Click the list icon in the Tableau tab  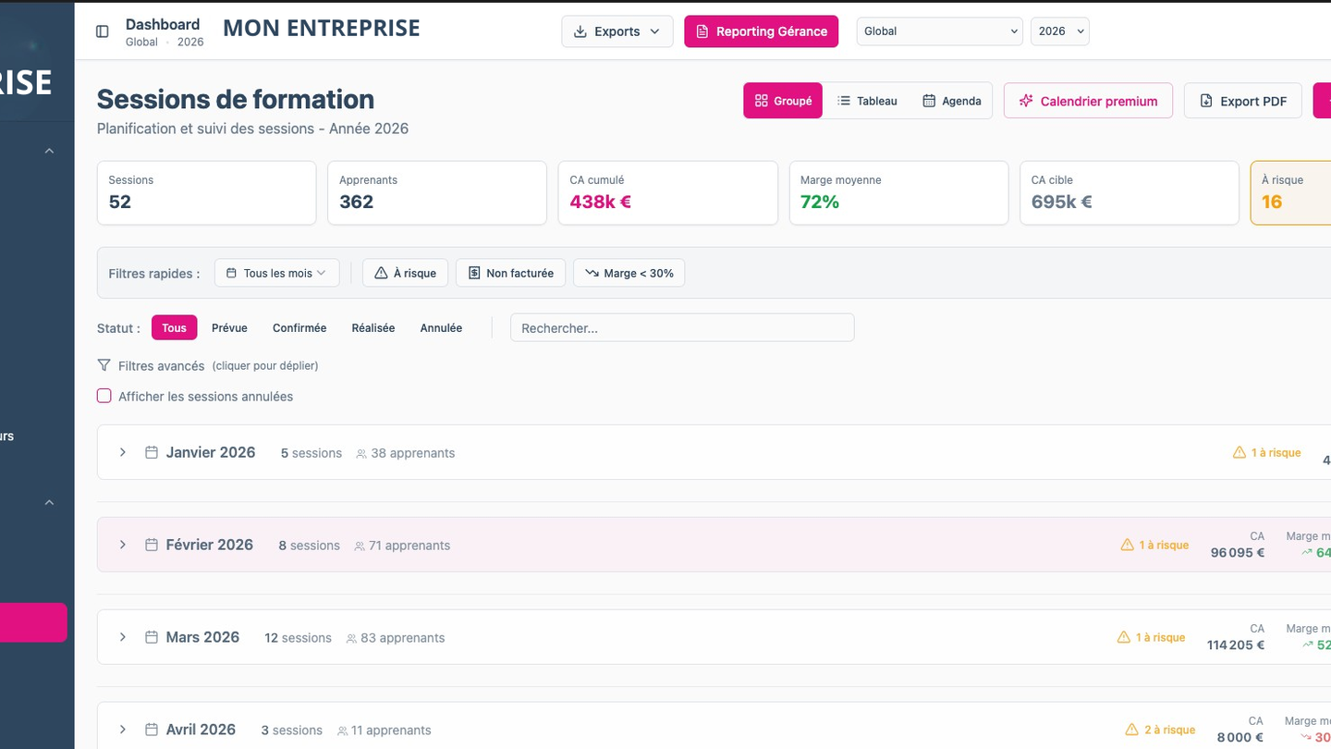[x=844, y=101]
